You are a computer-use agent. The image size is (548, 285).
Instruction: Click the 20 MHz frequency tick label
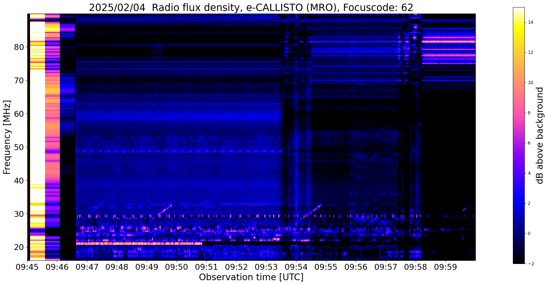[x=19, y=248]
